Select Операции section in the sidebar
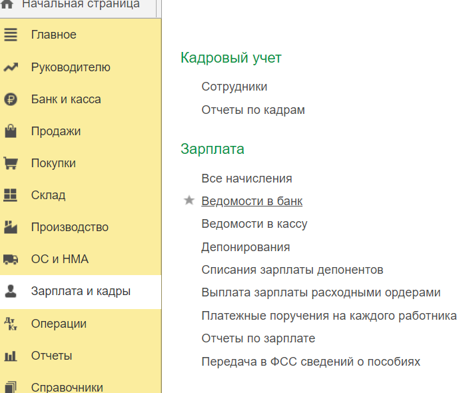The image size is (475, 393). tap(59, 324)
